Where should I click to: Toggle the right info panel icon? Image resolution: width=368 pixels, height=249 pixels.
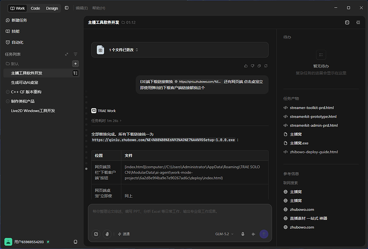coord(358,22)
